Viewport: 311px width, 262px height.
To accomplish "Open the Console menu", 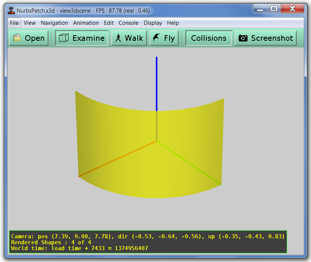I will [x=128, y=23].
